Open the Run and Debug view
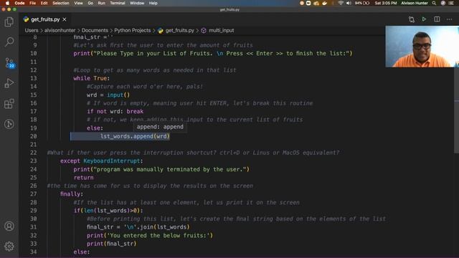This screenshot has height=258, width=459. coord(9,83)
